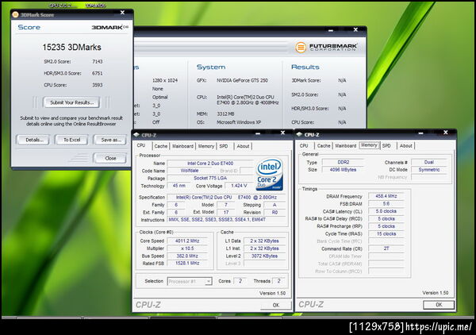Open Mainboard tab in left CPU-Z
Image resolution: width=476 pixels, height=335 pixels.
[x=182, y=146]
